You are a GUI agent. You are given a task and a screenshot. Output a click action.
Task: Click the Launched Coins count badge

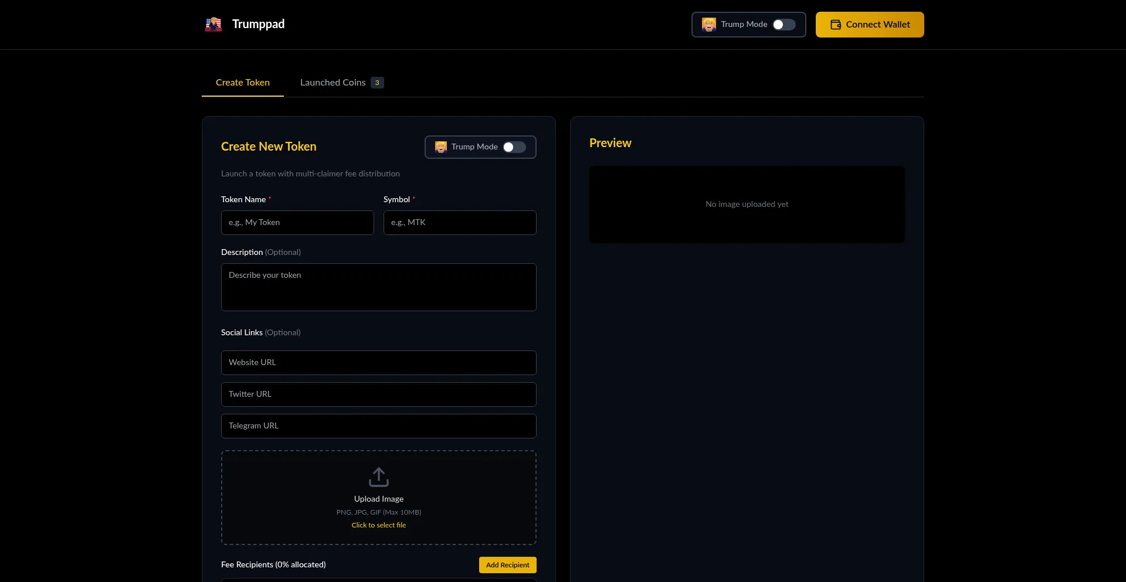[x=377, y=83]
